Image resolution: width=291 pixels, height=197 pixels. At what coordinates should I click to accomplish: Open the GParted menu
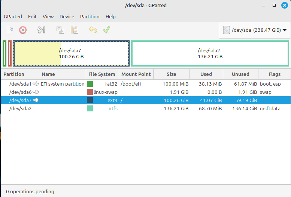(x=13, y=17)
